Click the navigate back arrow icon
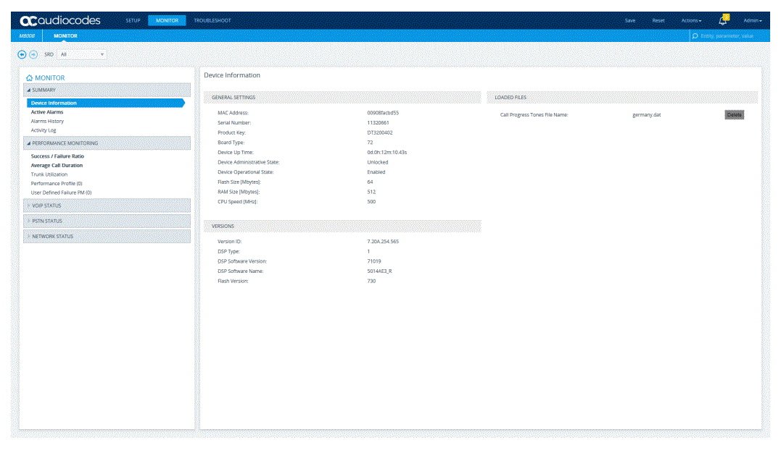Screen dimensions: 781x456 22,54
